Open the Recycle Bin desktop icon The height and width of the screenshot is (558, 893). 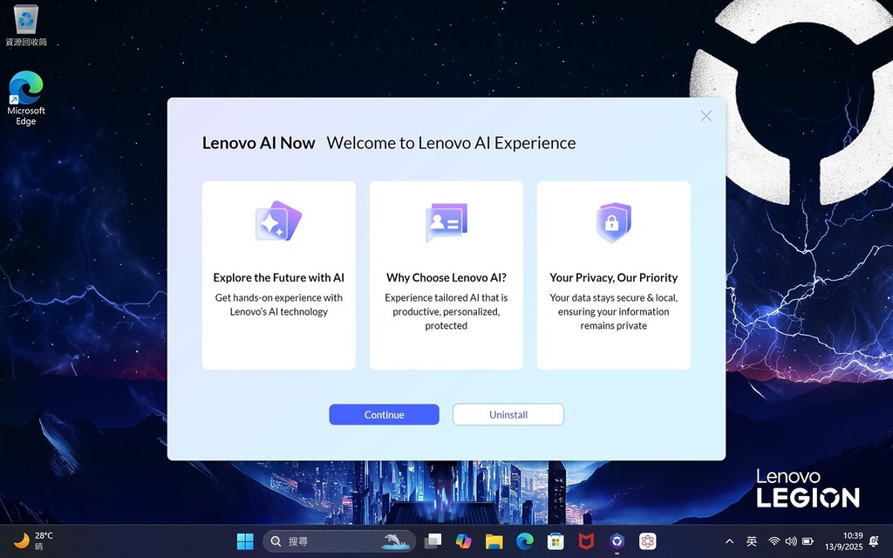pyautogui.click(x=26, y=25)
